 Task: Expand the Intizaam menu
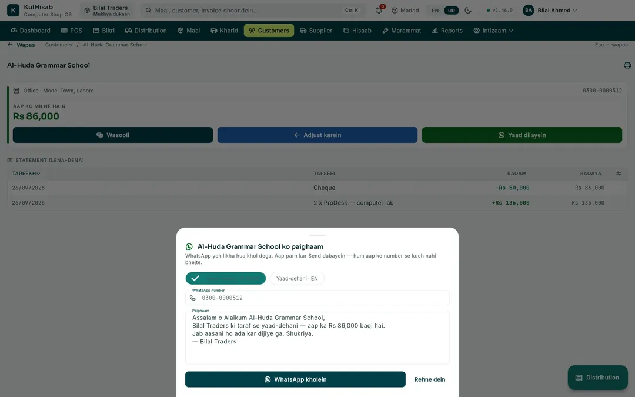click(493, 31)
